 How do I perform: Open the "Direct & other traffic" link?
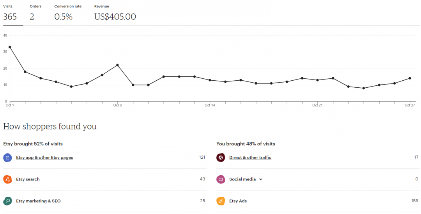click(250, 157)
